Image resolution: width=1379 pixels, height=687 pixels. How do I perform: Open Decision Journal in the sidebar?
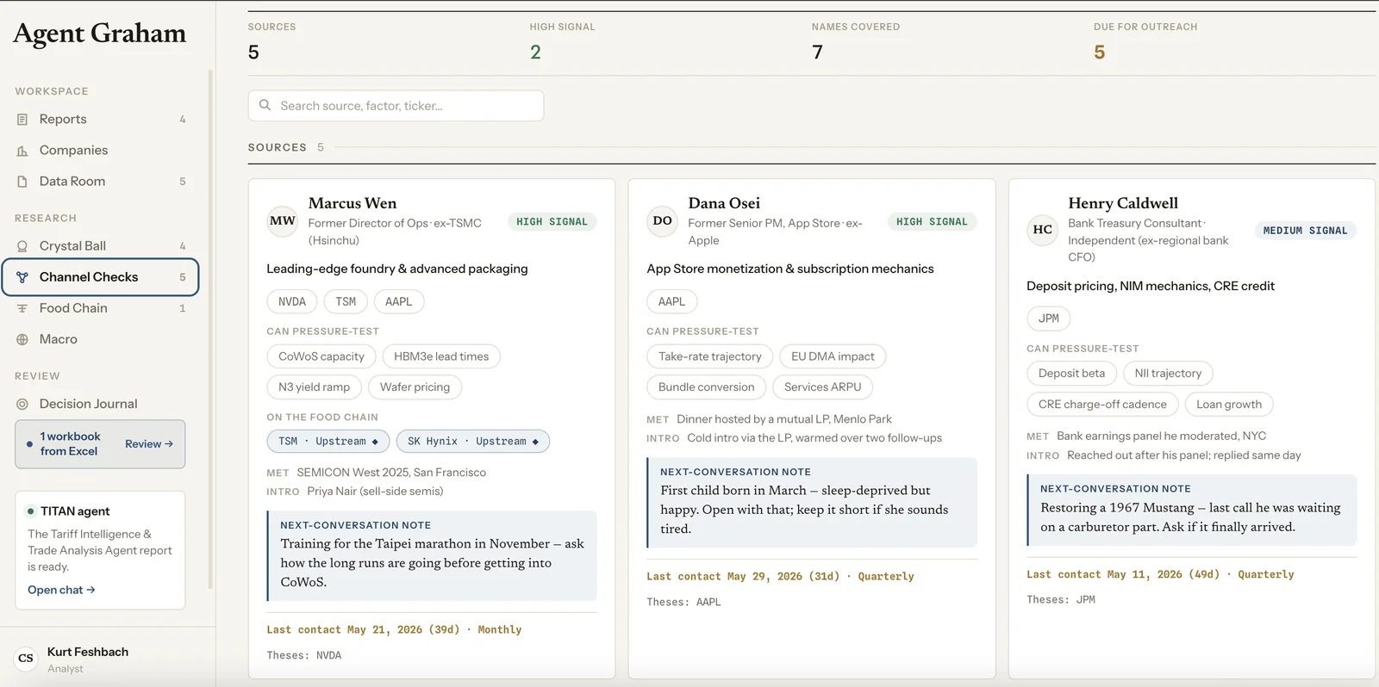100,404
